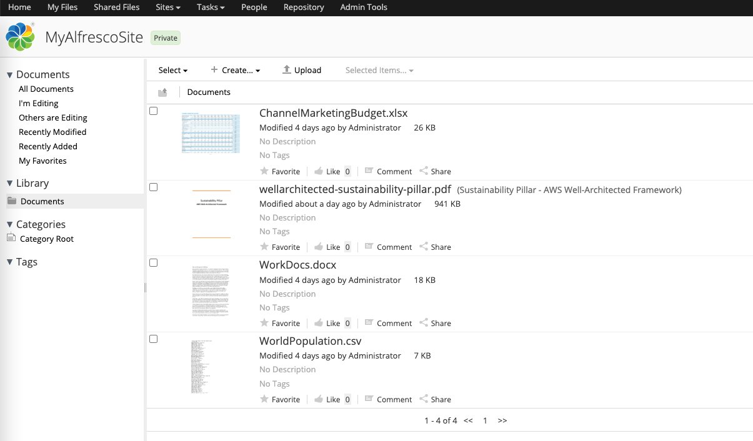Image resolution: width=753 pixels, height=441 pixels.
Task: Click Comment icon for WorldPopulation.csv
Action: [369, 399]
